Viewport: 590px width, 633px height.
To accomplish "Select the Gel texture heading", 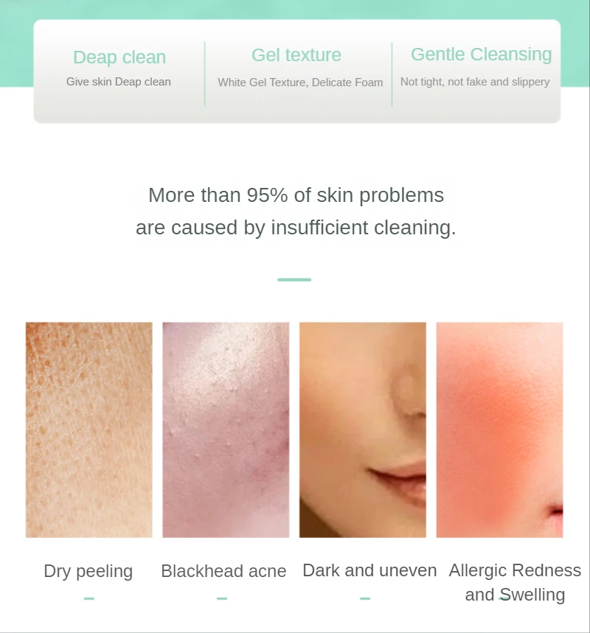I will pyautogui.click(x=296, y=55).
